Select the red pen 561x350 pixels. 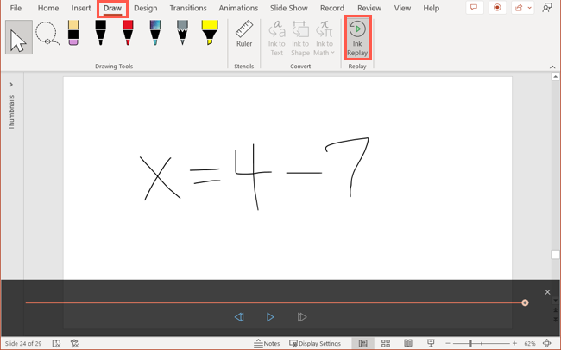pos(128,33)
